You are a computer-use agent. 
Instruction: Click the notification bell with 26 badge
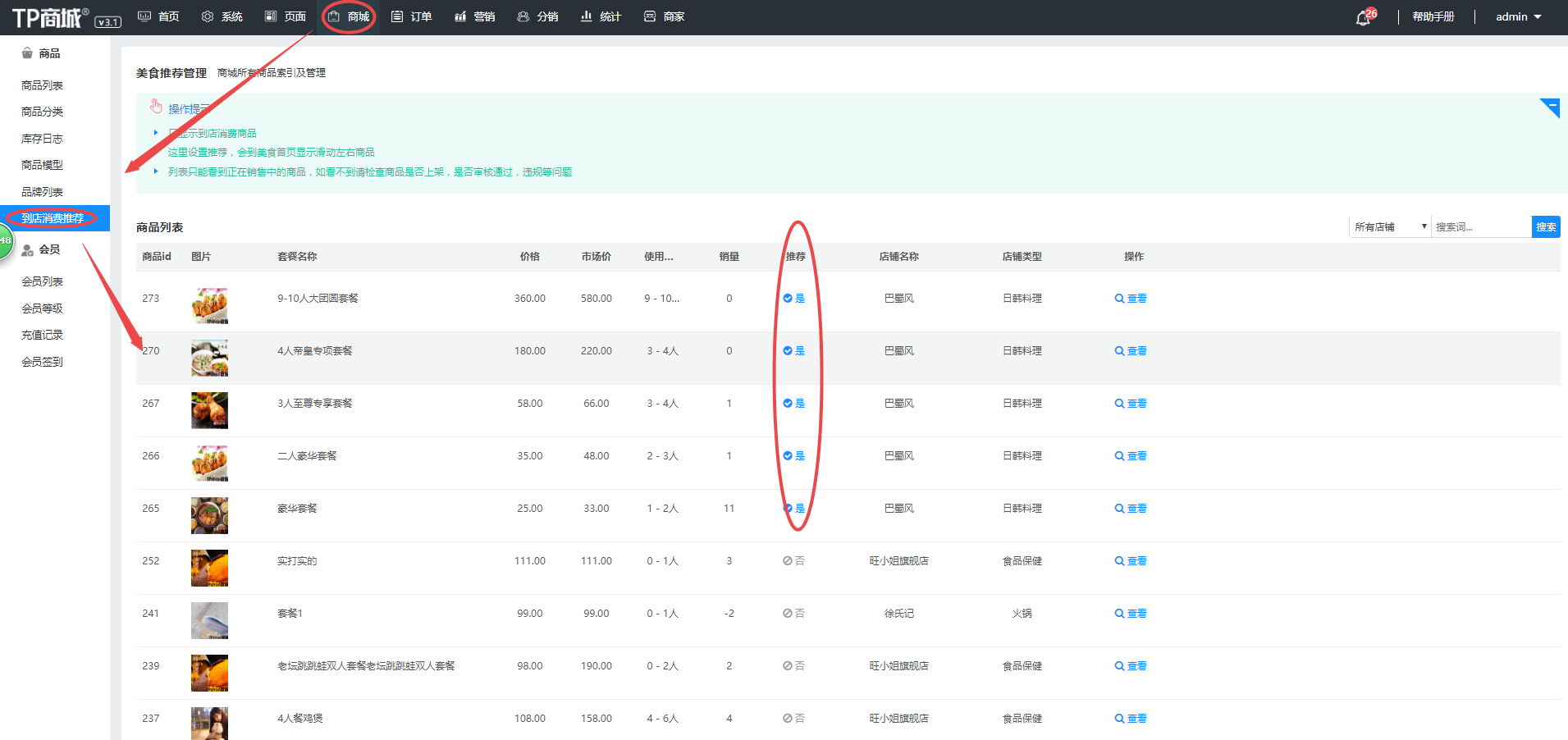coord(1362,16)
